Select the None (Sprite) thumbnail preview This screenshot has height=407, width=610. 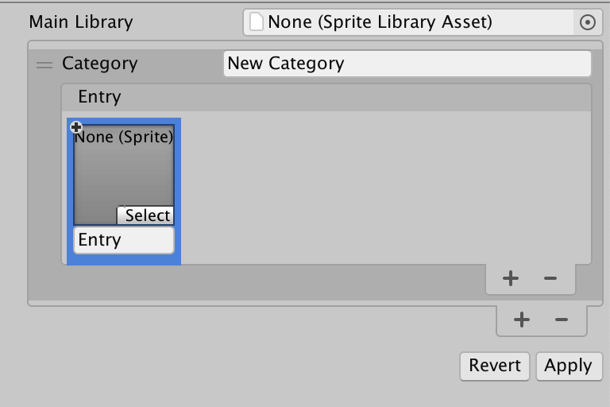pyautogui.click(x=123, y=171)
